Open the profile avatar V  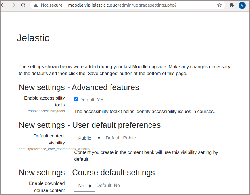(242, 5)
